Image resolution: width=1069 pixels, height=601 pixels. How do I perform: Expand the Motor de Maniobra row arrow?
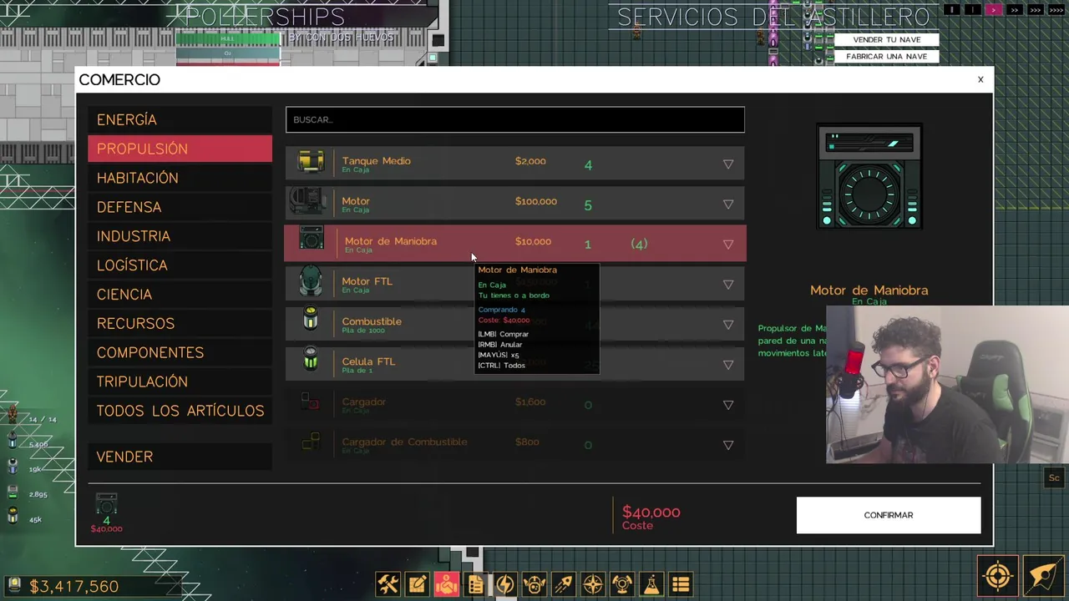coord(728,245)
